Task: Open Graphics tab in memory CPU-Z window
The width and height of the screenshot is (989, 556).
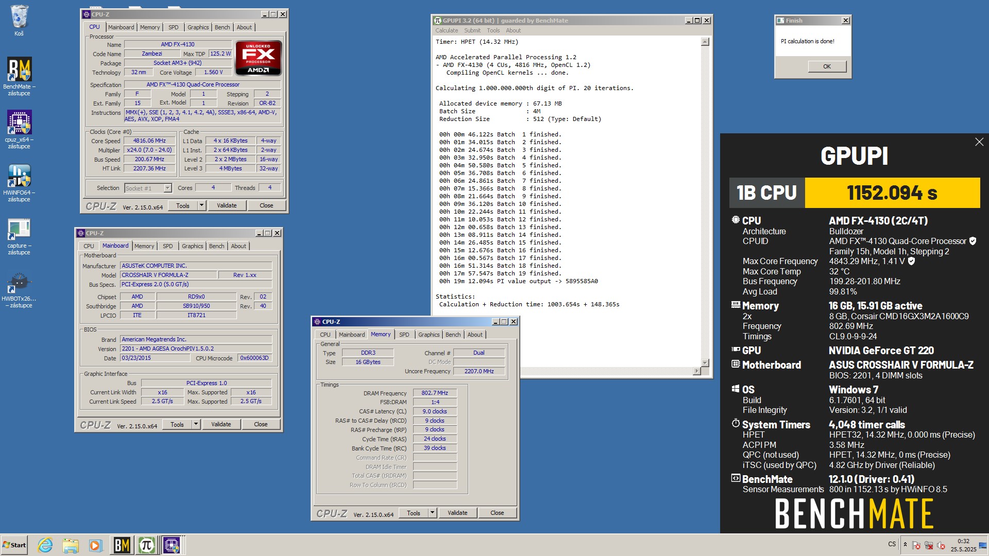Action: [429, 335]
